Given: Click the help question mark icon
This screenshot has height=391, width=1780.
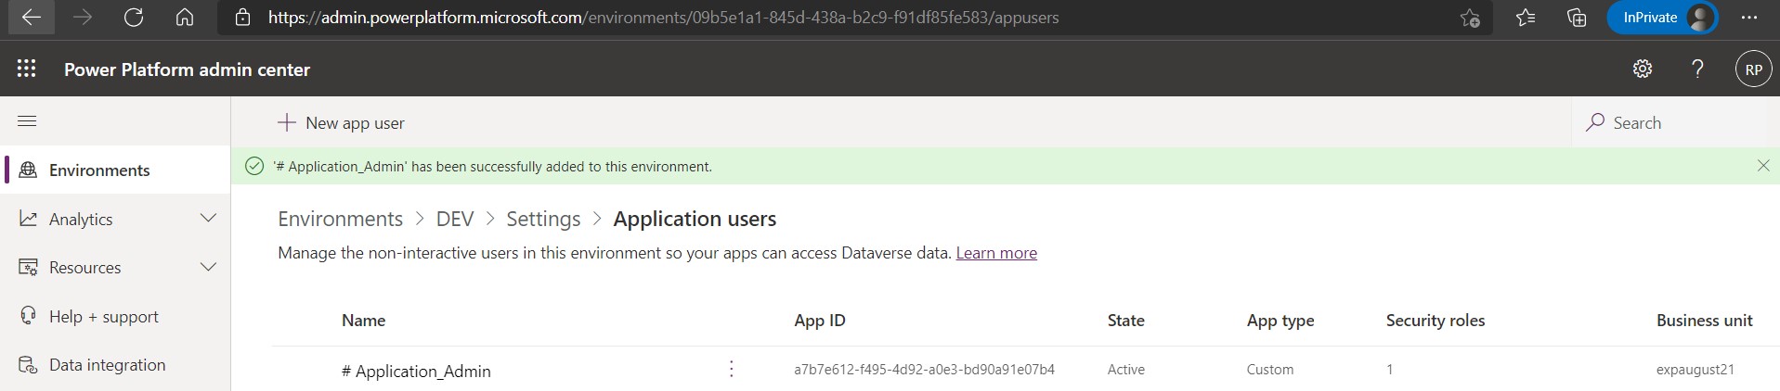Looking at the screenshot, I should 1697,69.
